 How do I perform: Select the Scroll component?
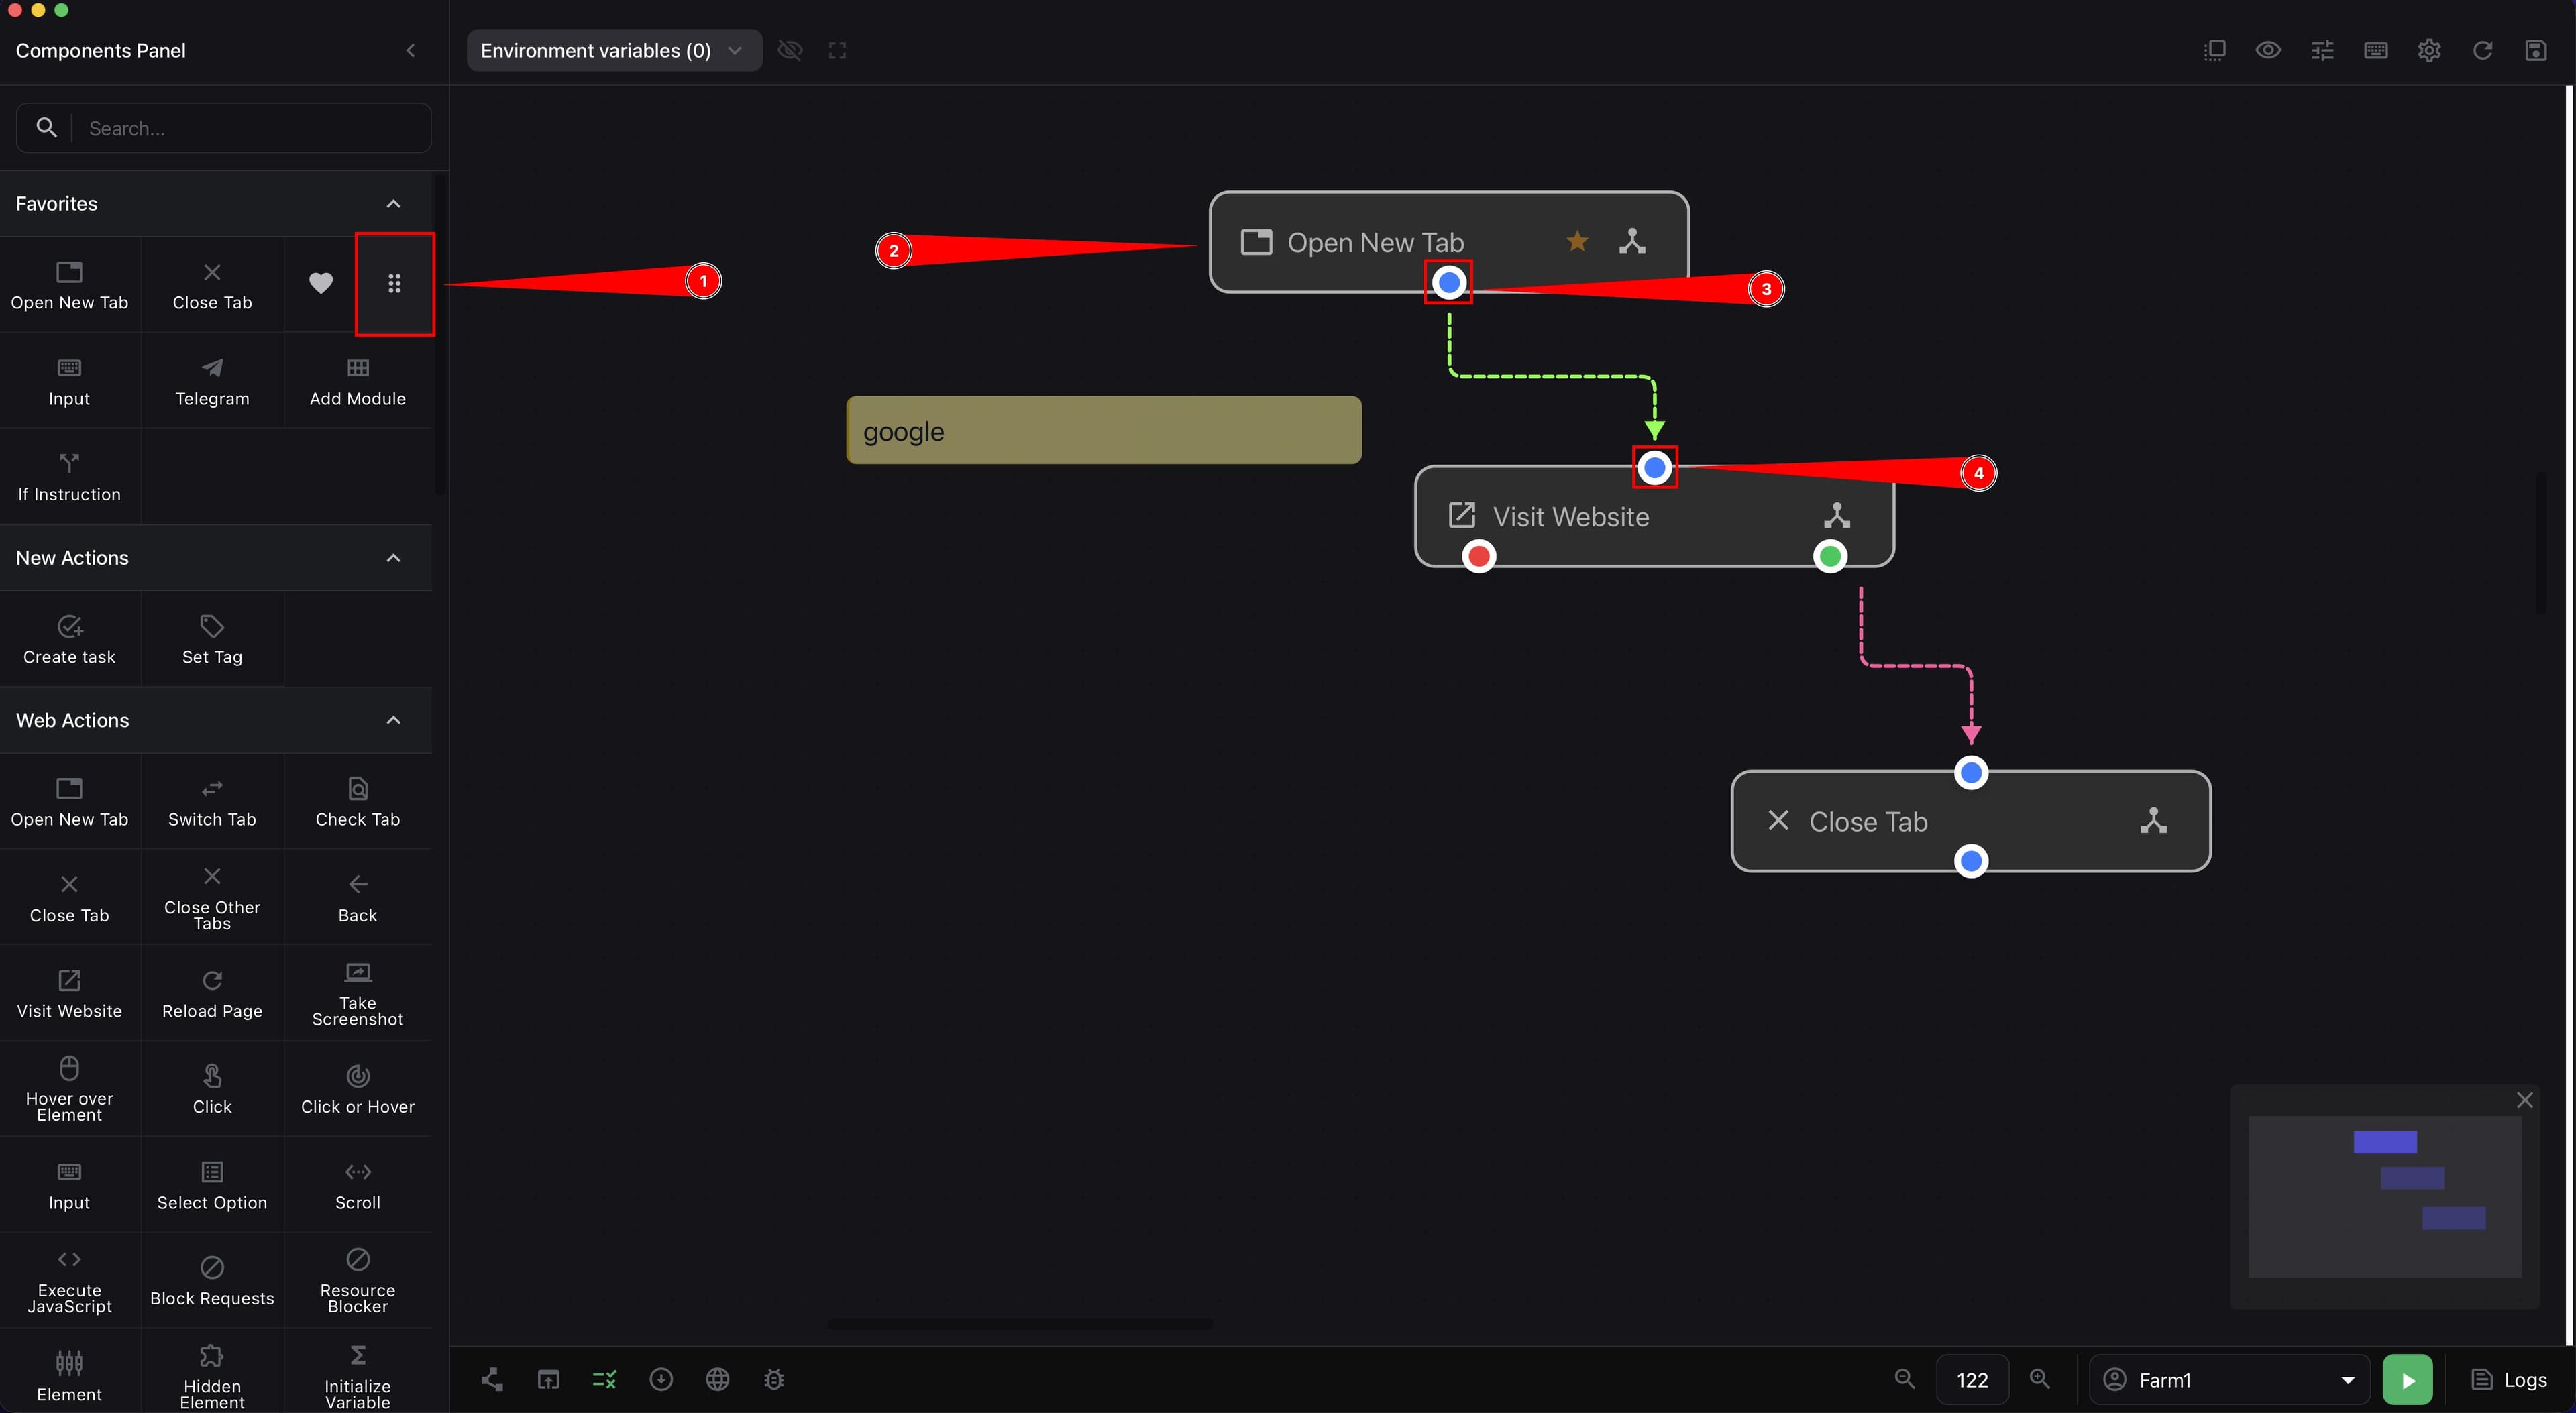point(357,1185)
